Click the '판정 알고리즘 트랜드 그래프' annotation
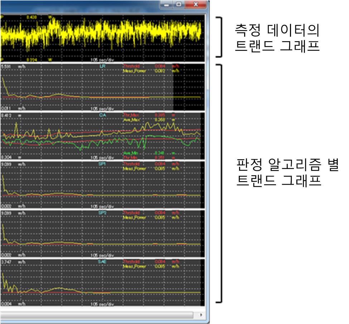Image resolution: width=349 pixels, height=324 pixels. pyautogui.click(x=278, y=172)
